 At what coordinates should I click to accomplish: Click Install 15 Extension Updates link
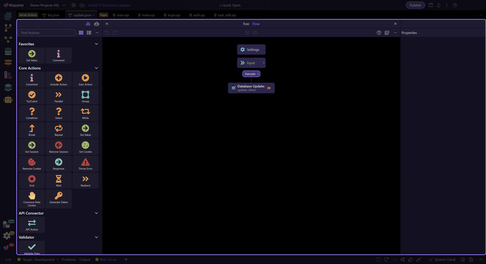pos(109,5)
